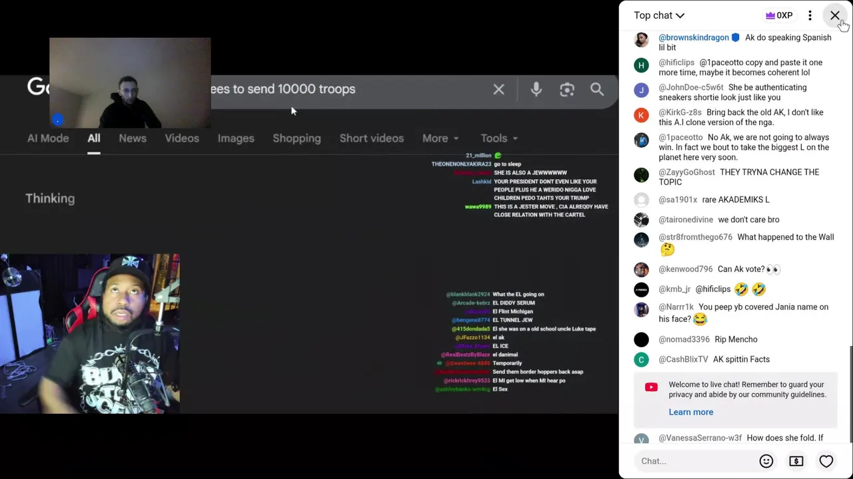Select the AI Mode tab
This screenshot has height=479, width=853.
point(48,138)
